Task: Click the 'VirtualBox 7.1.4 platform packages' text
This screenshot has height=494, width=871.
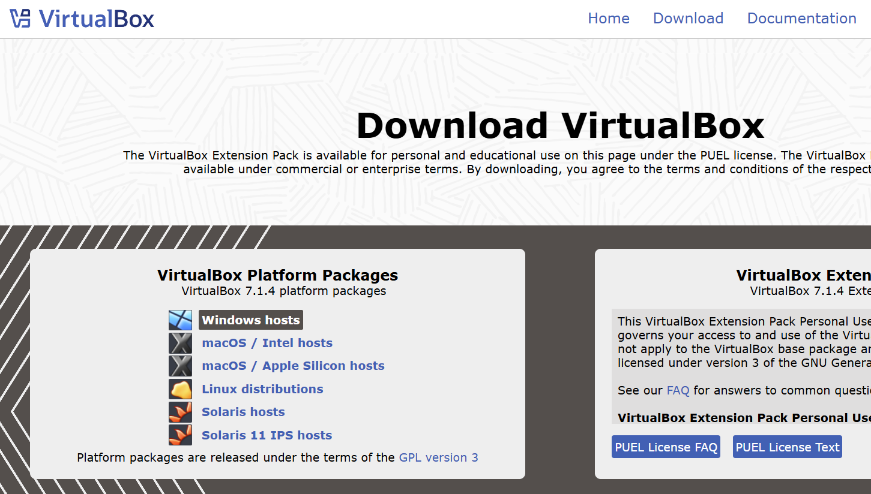Action: 284,291
